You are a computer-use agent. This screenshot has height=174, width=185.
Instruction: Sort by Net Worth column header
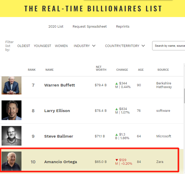(x=101, y=68)
